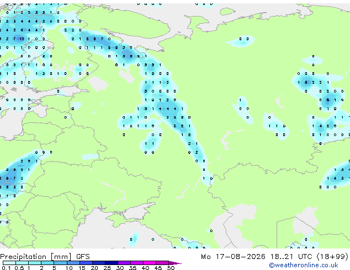Image resolution: width=350 pixels, height=270 pixels.
Task: Click the '0.1' legend label
Action: (x=6, y=268)
